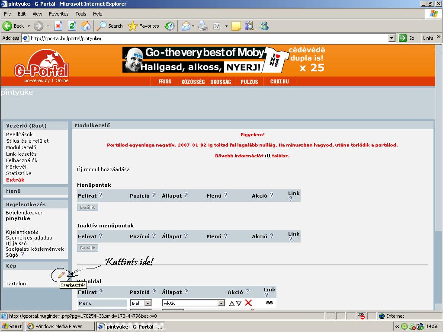
Task: Open the browser History icon
Action: coord(170,26)
